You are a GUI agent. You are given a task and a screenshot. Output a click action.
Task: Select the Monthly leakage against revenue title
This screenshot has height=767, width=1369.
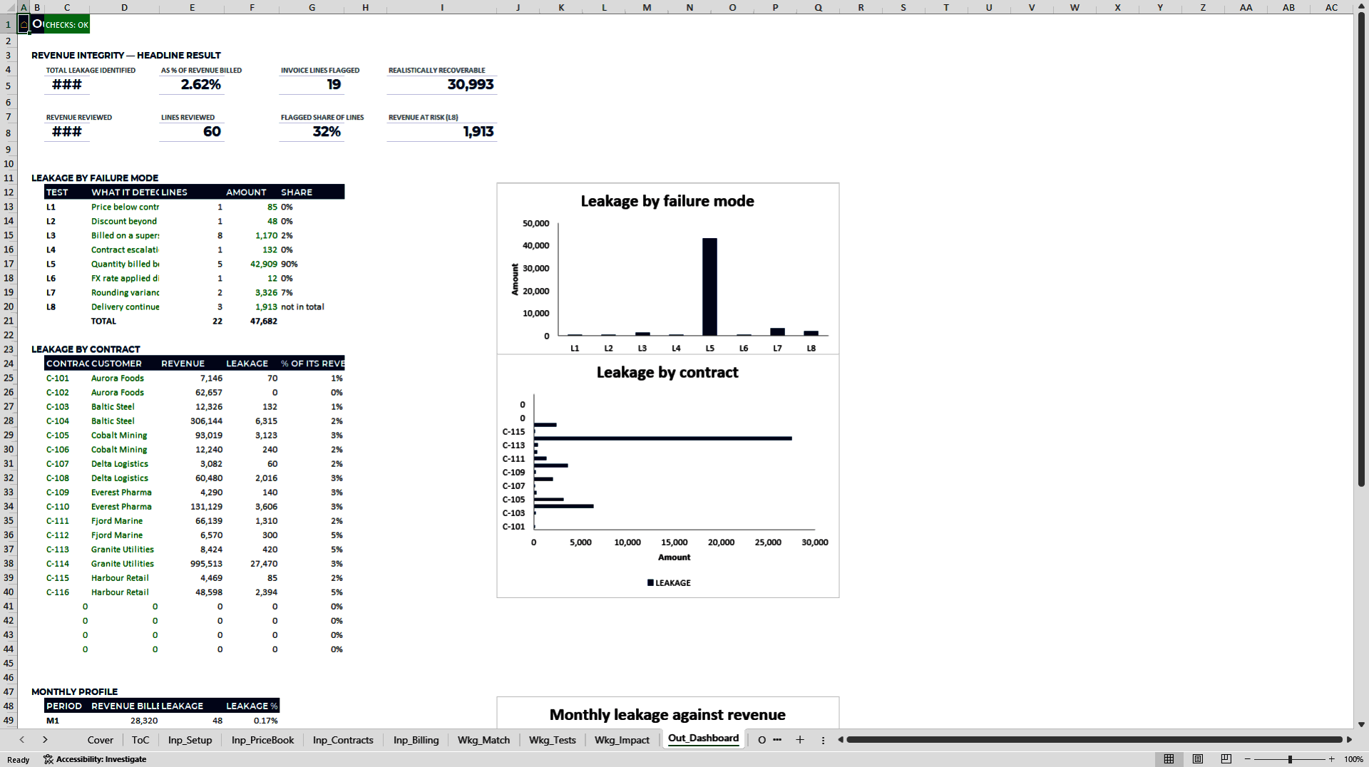[667, 714]
